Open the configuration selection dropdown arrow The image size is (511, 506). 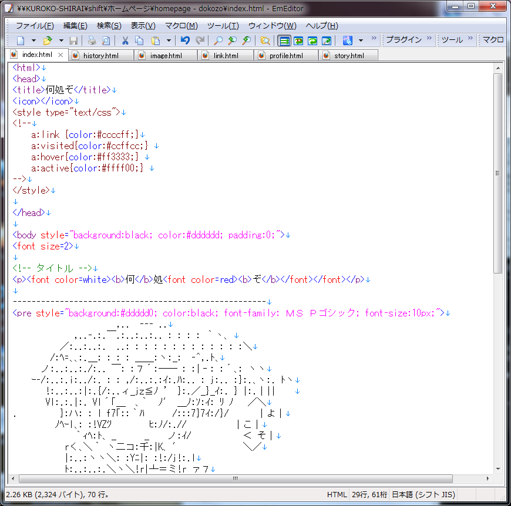point(361,41)
